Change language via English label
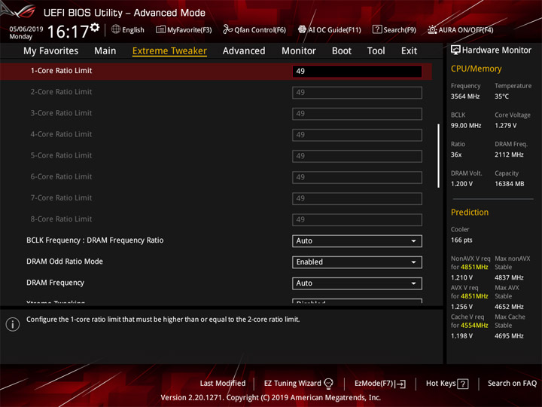Screen dimensions: 542x407 133,29
